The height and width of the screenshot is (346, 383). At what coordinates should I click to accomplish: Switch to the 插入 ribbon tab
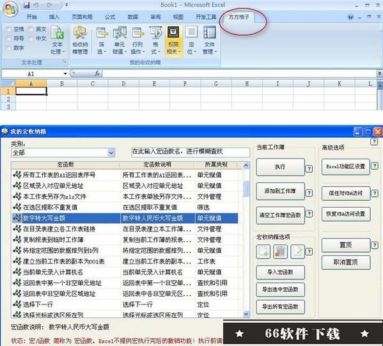click(54, 17)
